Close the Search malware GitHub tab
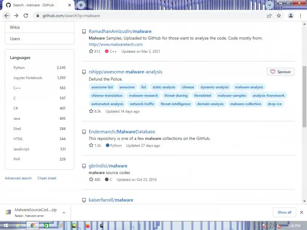This screenshot has height=230, width=307. (70, 5)
